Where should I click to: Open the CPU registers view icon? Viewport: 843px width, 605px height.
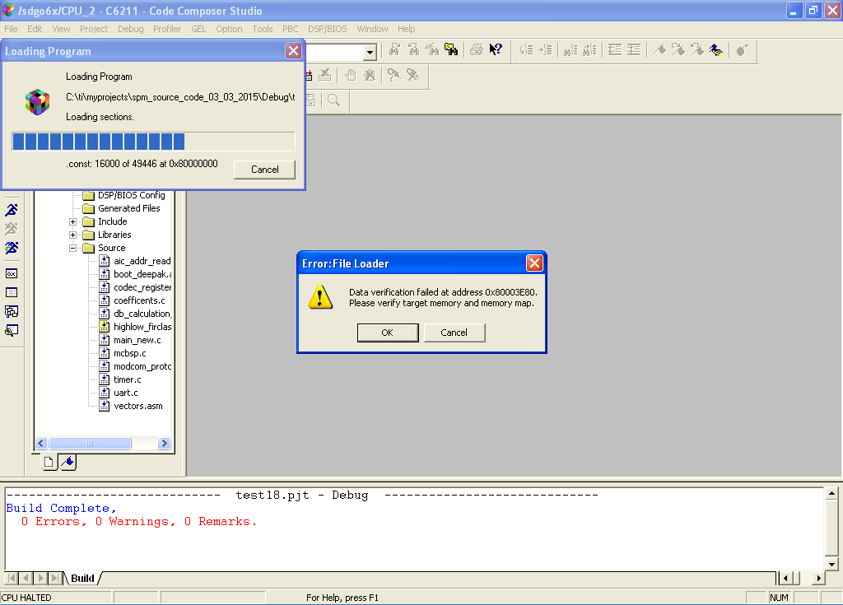tap(12, 273)
